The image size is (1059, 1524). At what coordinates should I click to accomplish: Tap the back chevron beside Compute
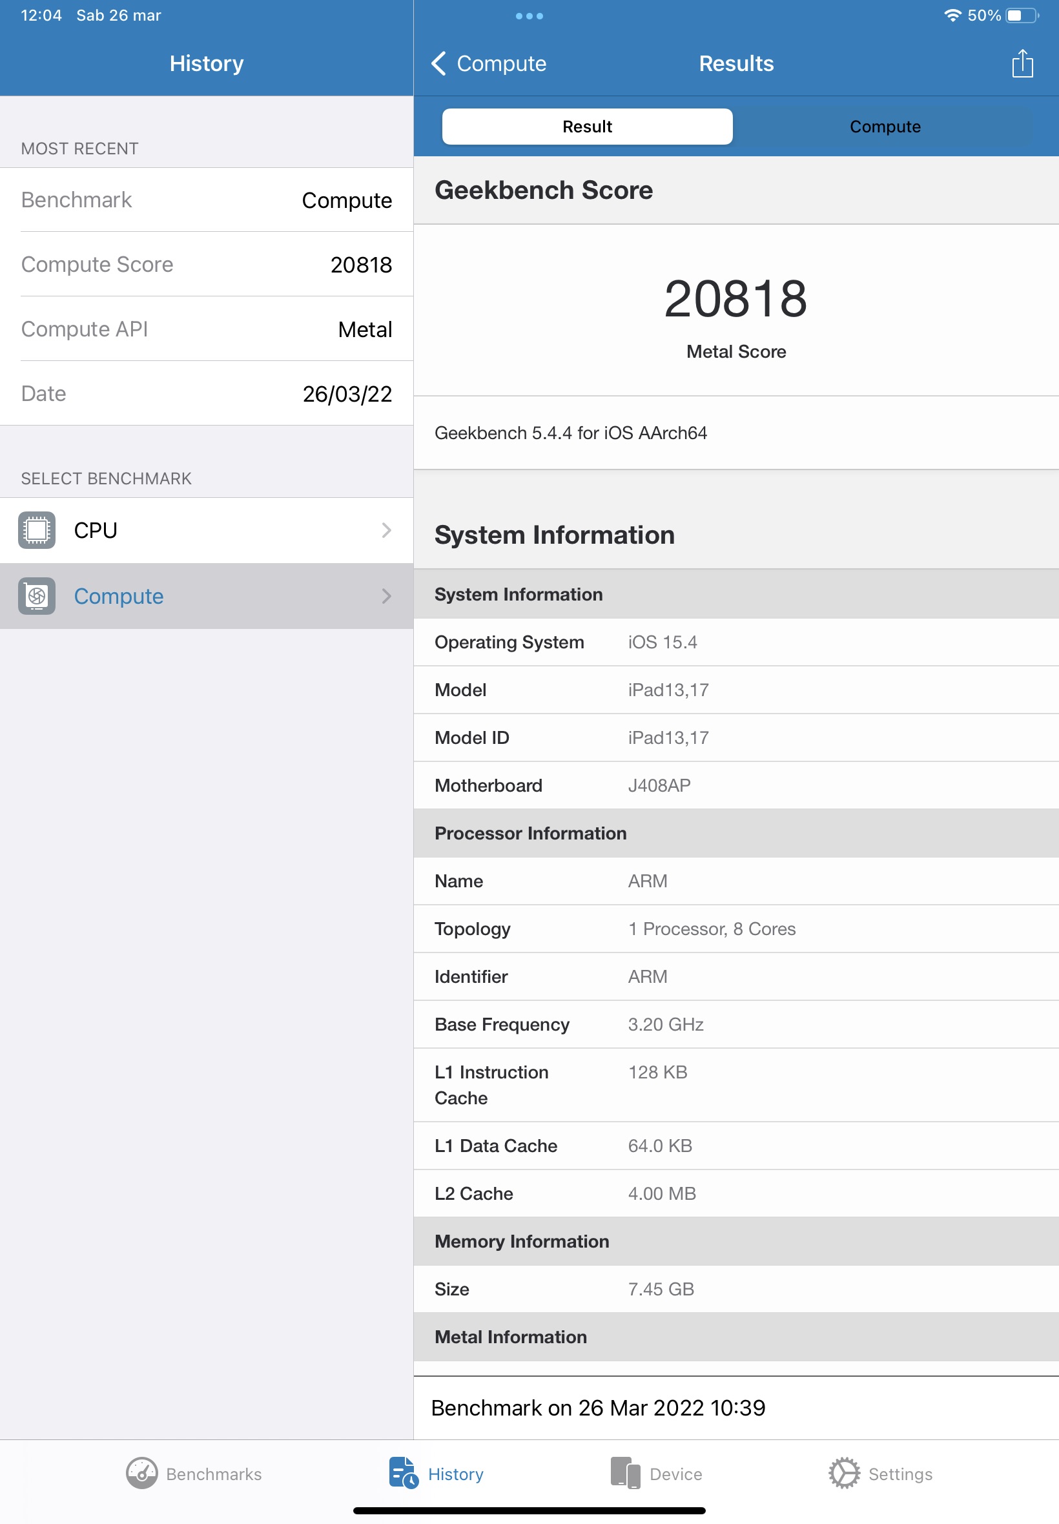coord(438,64)
